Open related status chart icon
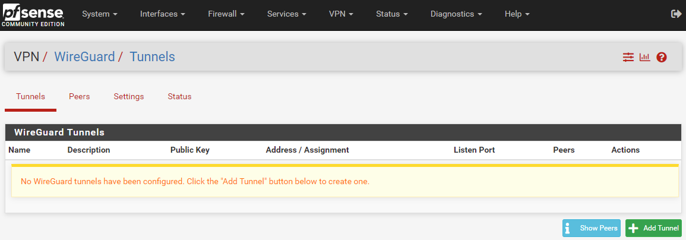686x240 pixels. 645,57
